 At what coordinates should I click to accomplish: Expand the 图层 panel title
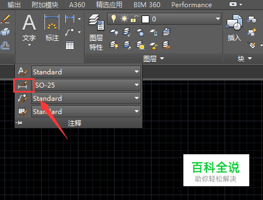click(153, 59)
